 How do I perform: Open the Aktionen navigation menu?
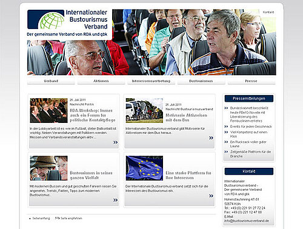click(101, 81)
